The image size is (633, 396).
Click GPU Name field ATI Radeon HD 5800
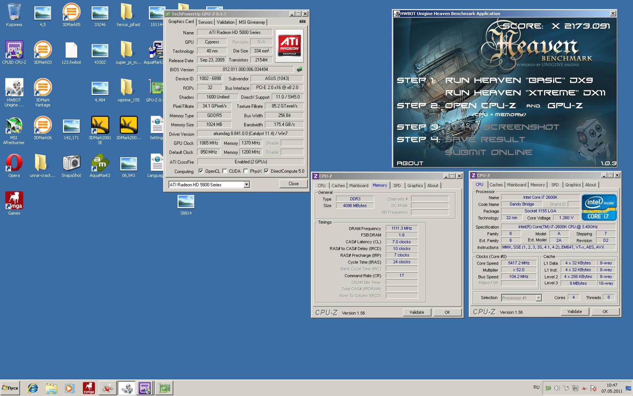point(235,32)
